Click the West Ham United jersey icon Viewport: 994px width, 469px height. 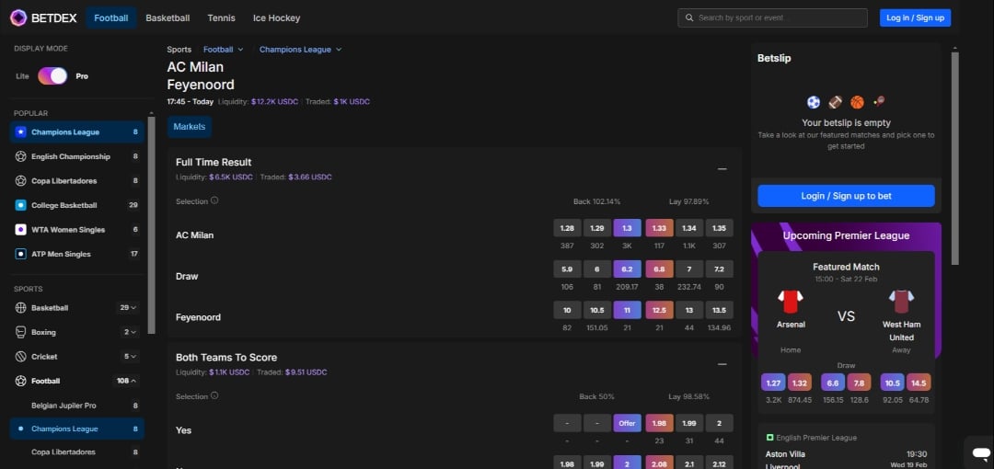[x=901, y=302]
